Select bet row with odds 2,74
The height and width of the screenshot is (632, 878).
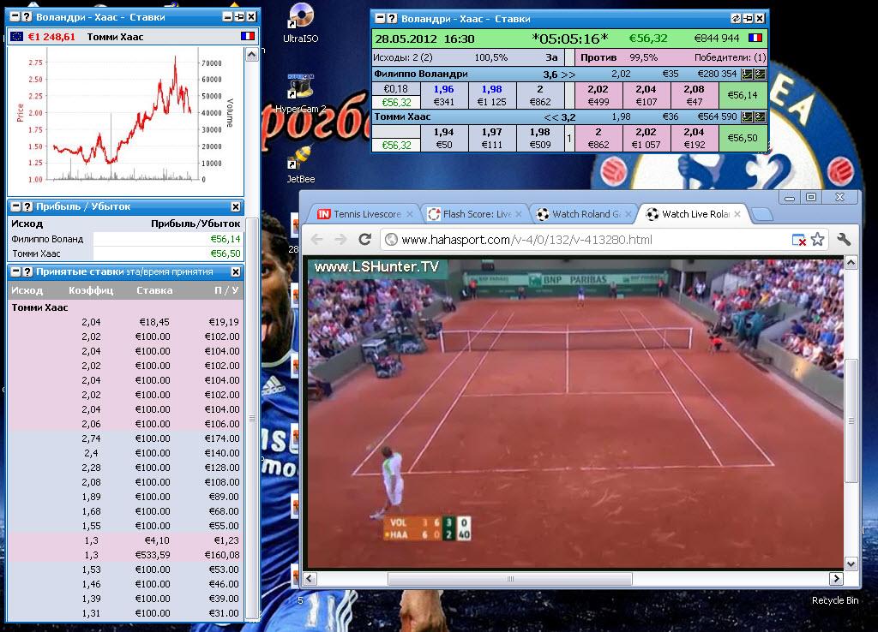pos(126,438)
